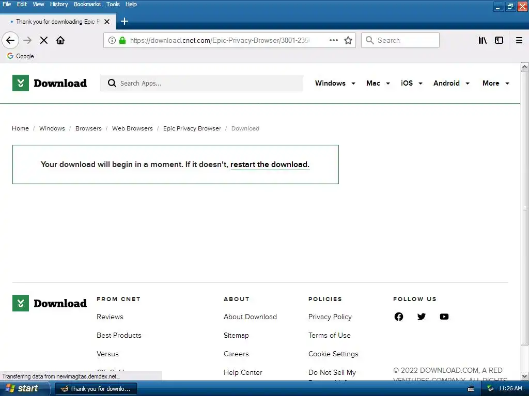Open Cookie Settings footer link

point(333,354)
